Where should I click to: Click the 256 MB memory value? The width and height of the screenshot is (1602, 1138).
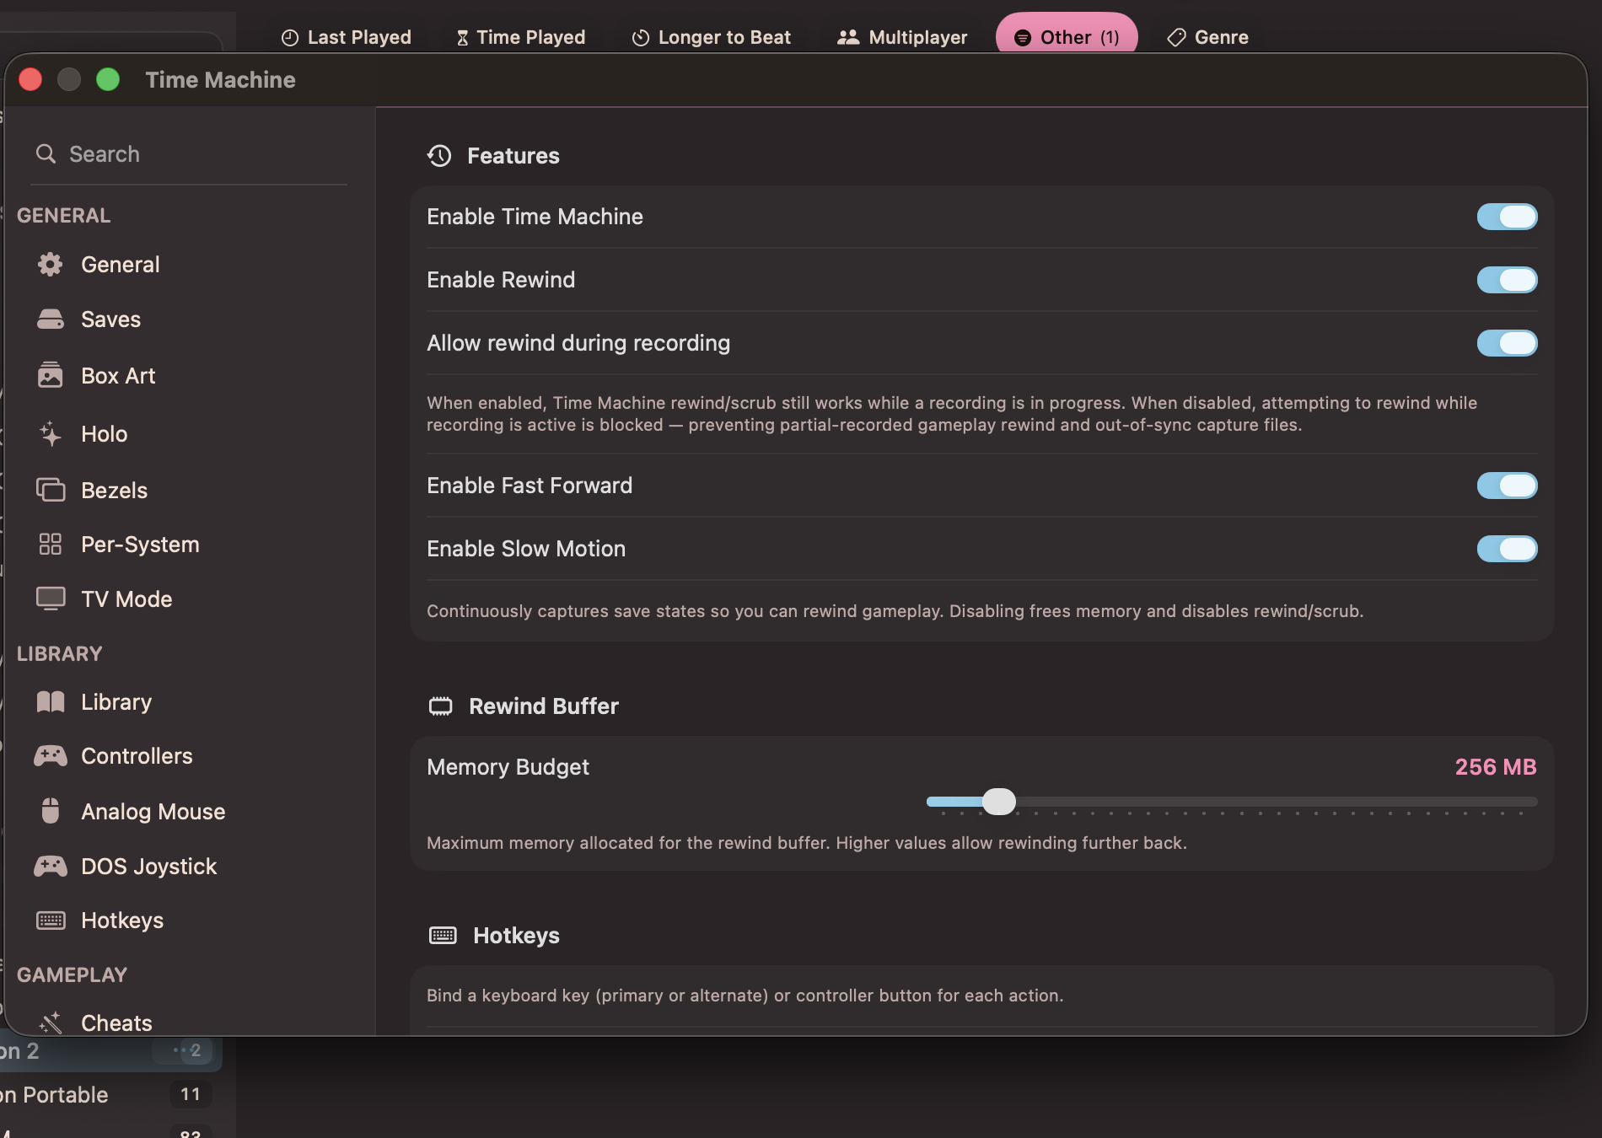[1495, 766]
